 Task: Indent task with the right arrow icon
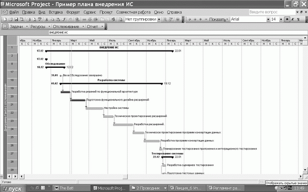(x=195, y=19)
